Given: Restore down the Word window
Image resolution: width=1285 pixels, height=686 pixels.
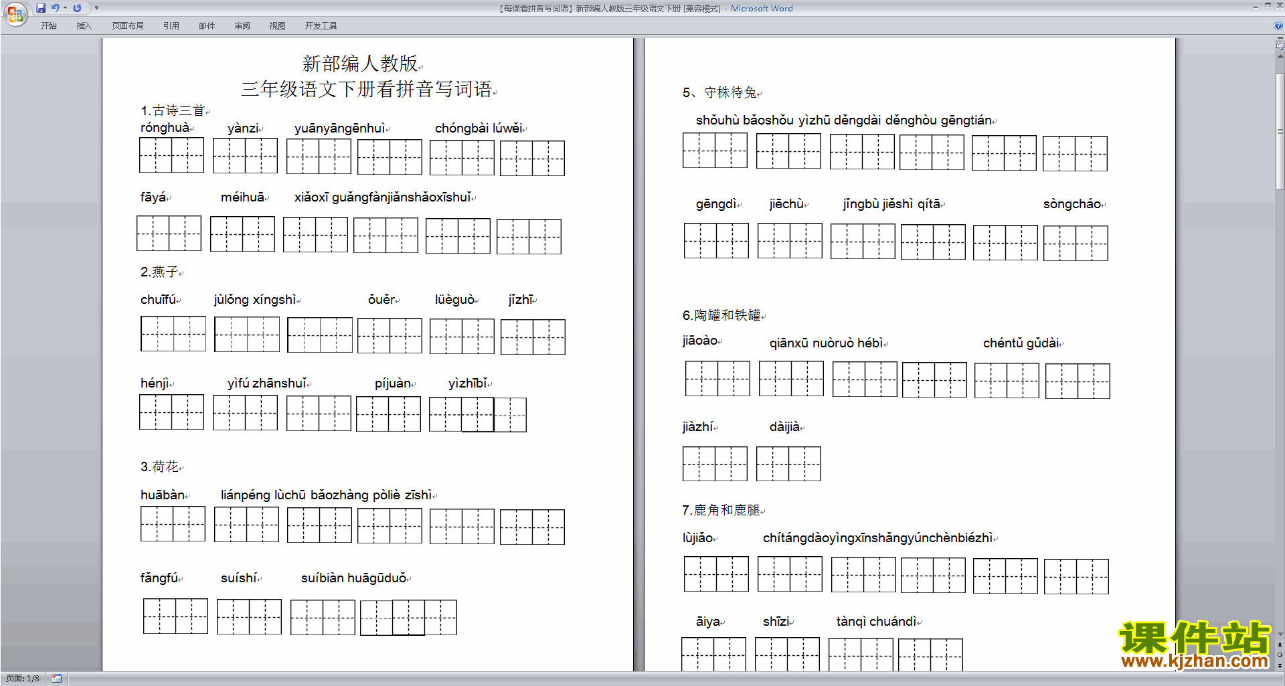Looking at the screenshot, I should [1268, 6].
